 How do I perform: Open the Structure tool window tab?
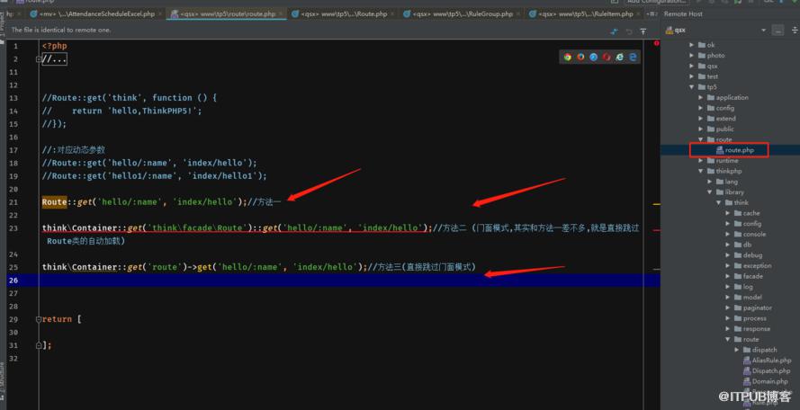pyautogui.click(x=3, y=381)
